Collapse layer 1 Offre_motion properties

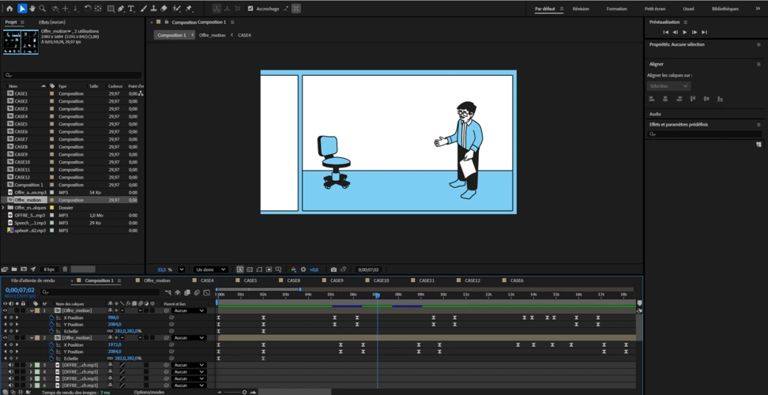[32, 310]
